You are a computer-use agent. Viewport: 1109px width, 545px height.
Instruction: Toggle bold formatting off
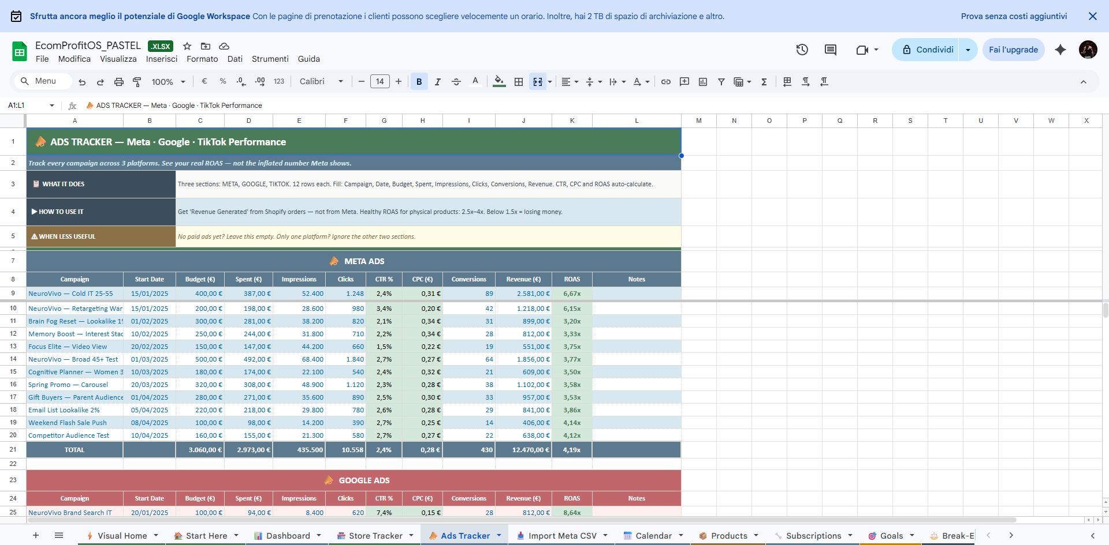pos(419,81)
